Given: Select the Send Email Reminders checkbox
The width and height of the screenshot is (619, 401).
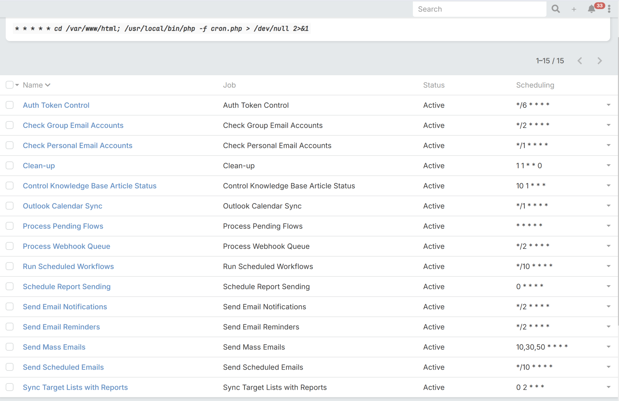Looking at the screenshot, I should coord(10,327).
